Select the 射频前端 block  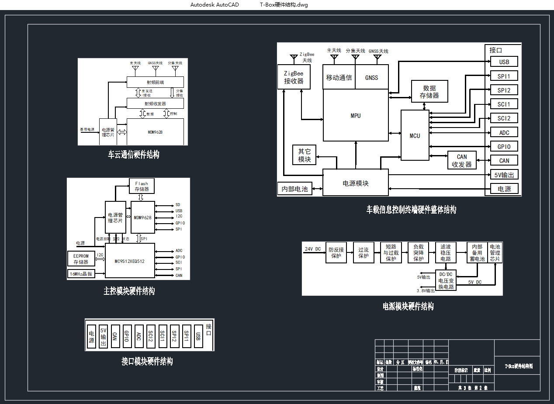[x=155, y=82]
